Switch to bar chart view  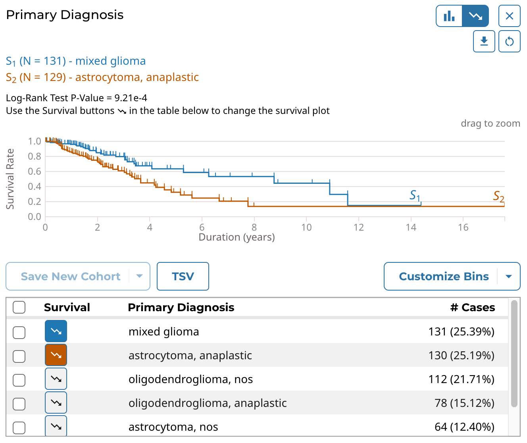[x=449, y=16]
